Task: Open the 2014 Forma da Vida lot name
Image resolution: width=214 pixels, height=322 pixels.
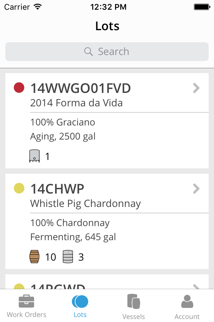Action: (76, 103)
